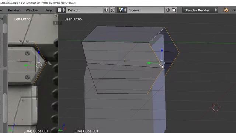This screenshot has height=133, width=236.
Task: Click the green Y-axis arrow in User Ortho view
Action: [x=149, y=63]
